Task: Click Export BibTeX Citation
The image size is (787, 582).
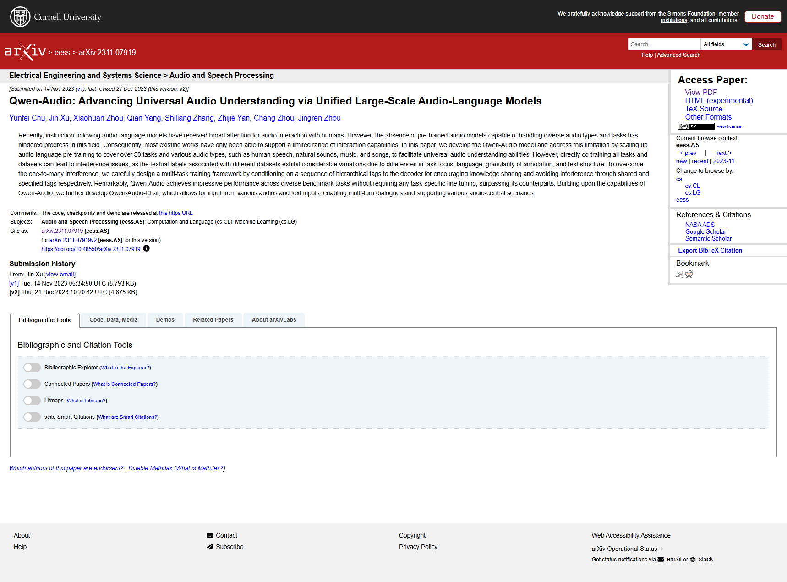Action: tap(710, 251)
